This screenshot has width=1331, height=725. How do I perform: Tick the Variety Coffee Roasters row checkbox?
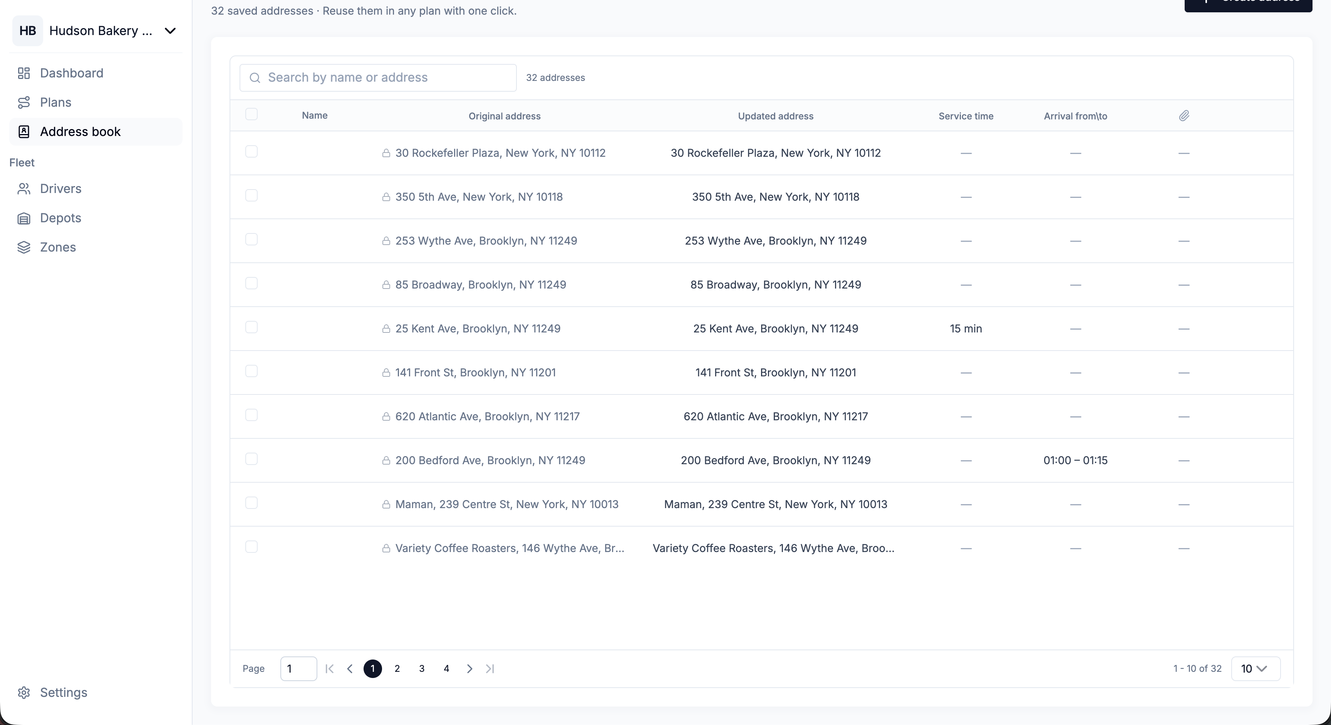[x=251, y=547]
